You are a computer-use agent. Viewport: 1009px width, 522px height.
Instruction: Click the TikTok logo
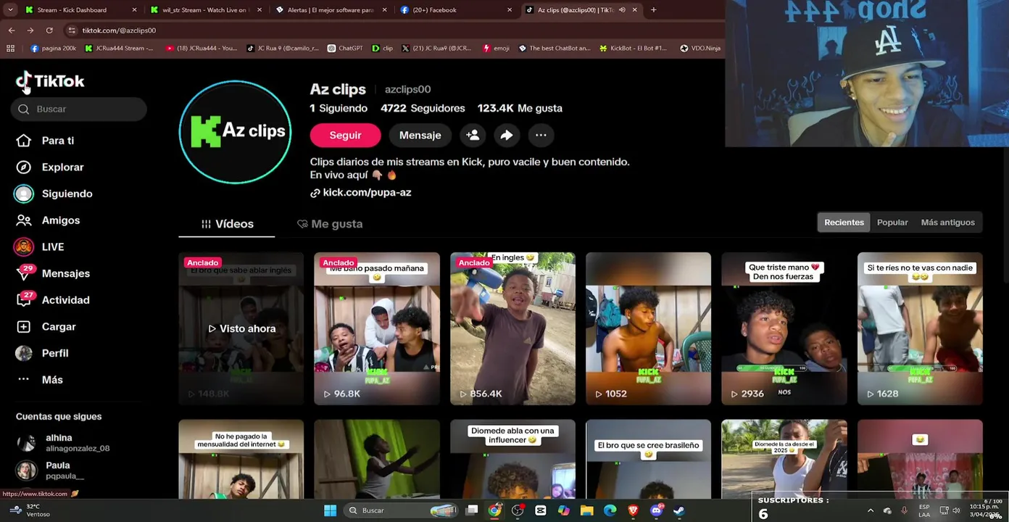(x=50, y=81)
